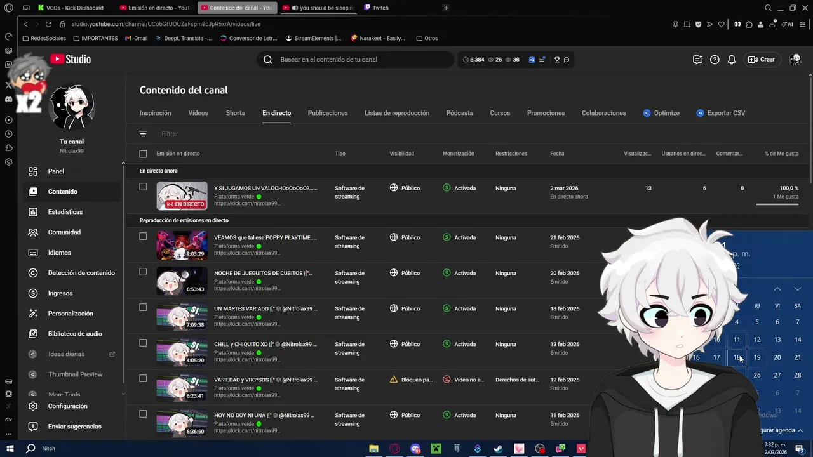The width and height of the screenshot is (813, 457).
Task: Switch to the Shorts tab
Action: click(235, 113)
